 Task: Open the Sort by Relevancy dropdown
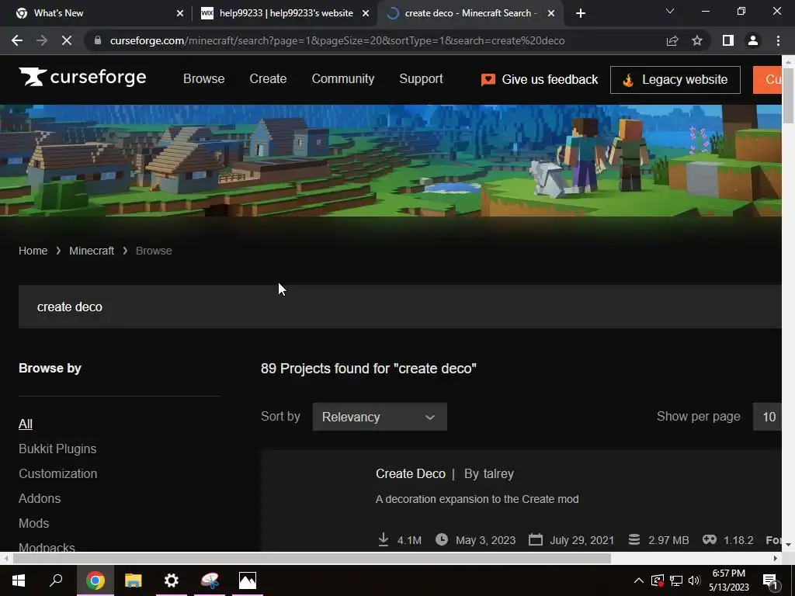pyautogui.click(x=380, y=417)
